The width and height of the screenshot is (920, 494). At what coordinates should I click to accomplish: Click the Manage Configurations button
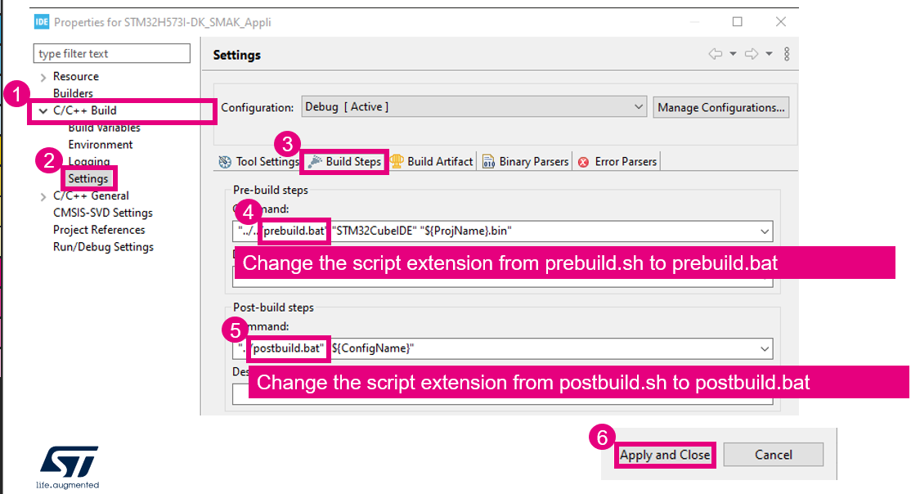pos(720,107)
